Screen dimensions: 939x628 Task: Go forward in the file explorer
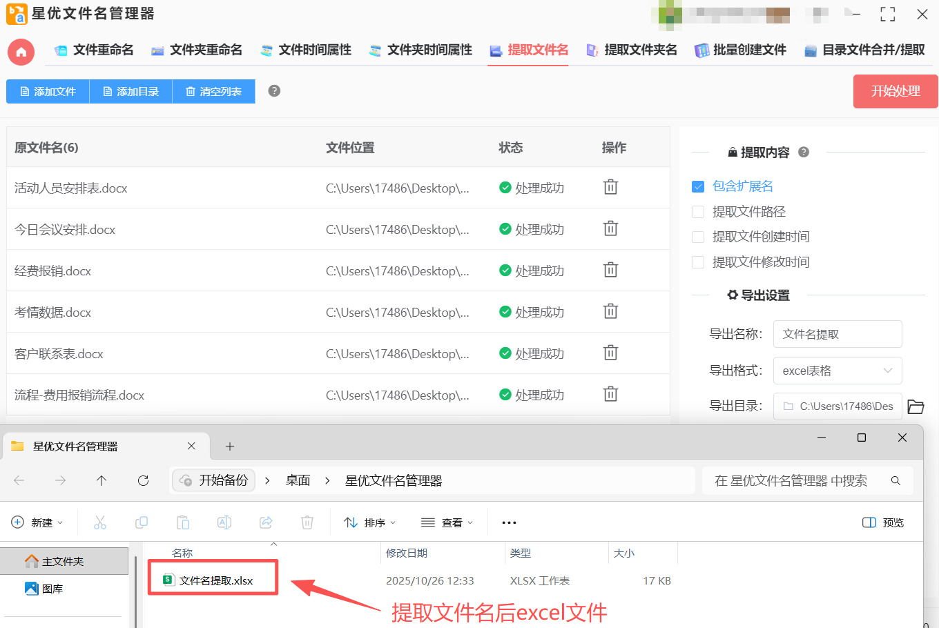coord(61,480)
